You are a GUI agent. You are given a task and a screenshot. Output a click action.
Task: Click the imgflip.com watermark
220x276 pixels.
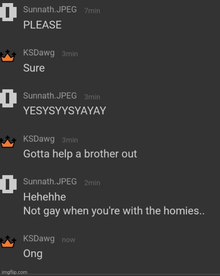pos(15,272)
